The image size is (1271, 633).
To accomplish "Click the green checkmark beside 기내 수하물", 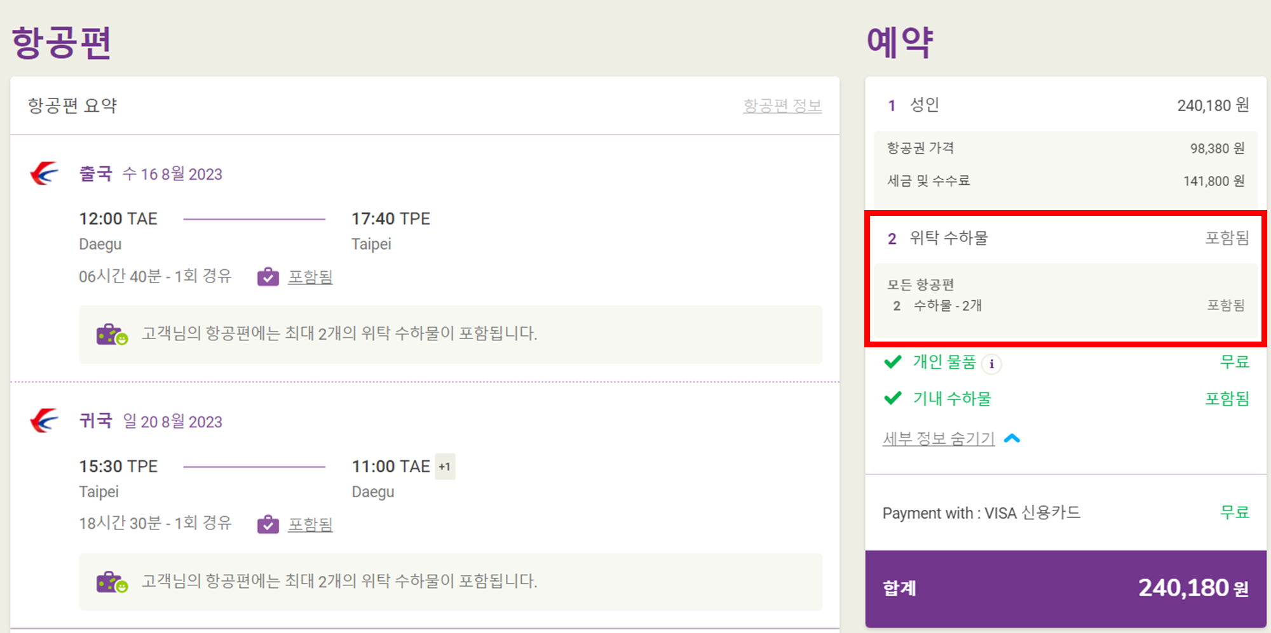I will point(892,398).
